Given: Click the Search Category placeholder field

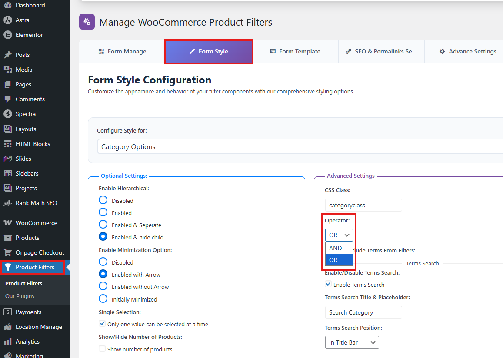Looking at the screenshot, I should point(363,312).
